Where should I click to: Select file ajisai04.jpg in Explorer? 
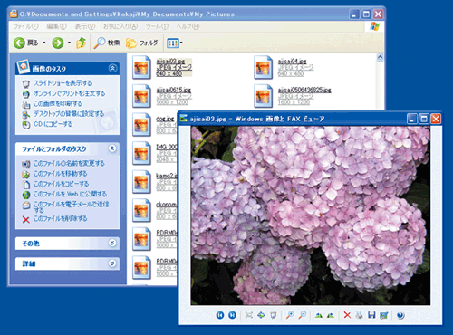pyautogui.click(x=284, y=67)
